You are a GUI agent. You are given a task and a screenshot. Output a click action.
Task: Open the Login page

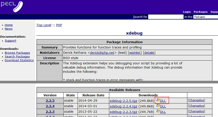(x=187, y=12)
